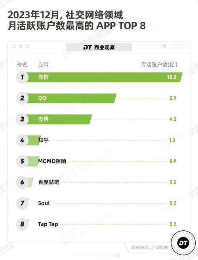Click rank number 8 circle badge
The image size is (198, 260).
tap(22, 224)
